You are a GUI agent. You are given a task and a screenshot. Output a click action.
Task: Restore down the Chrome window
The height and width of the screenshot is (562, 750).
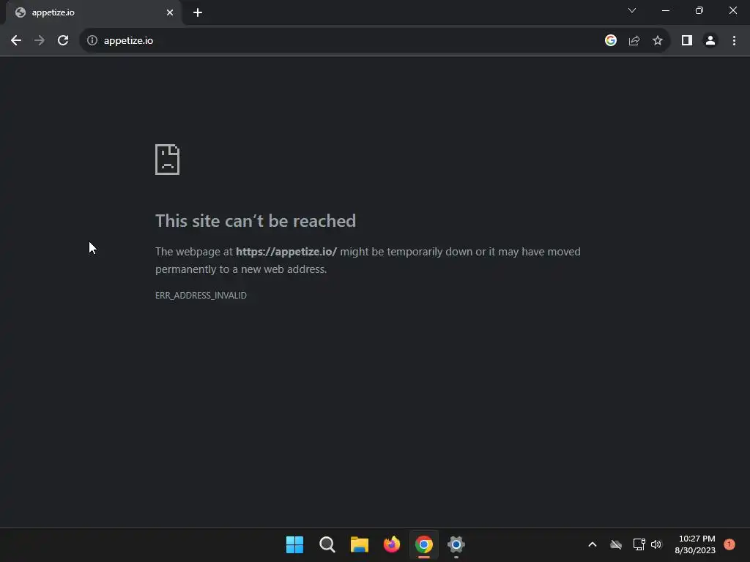[699, 10]
